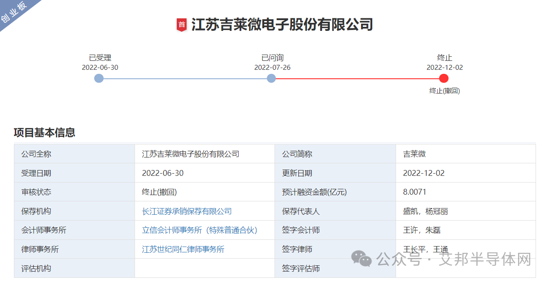Click the value 8.0071
The width and height of the screenshot is (549, 281).
[x=415, y=192]
